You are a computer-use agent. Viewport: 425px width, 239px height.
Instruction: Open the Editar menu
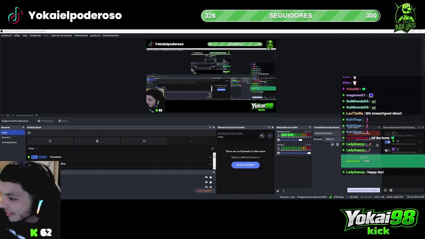(x=17, y=36)
